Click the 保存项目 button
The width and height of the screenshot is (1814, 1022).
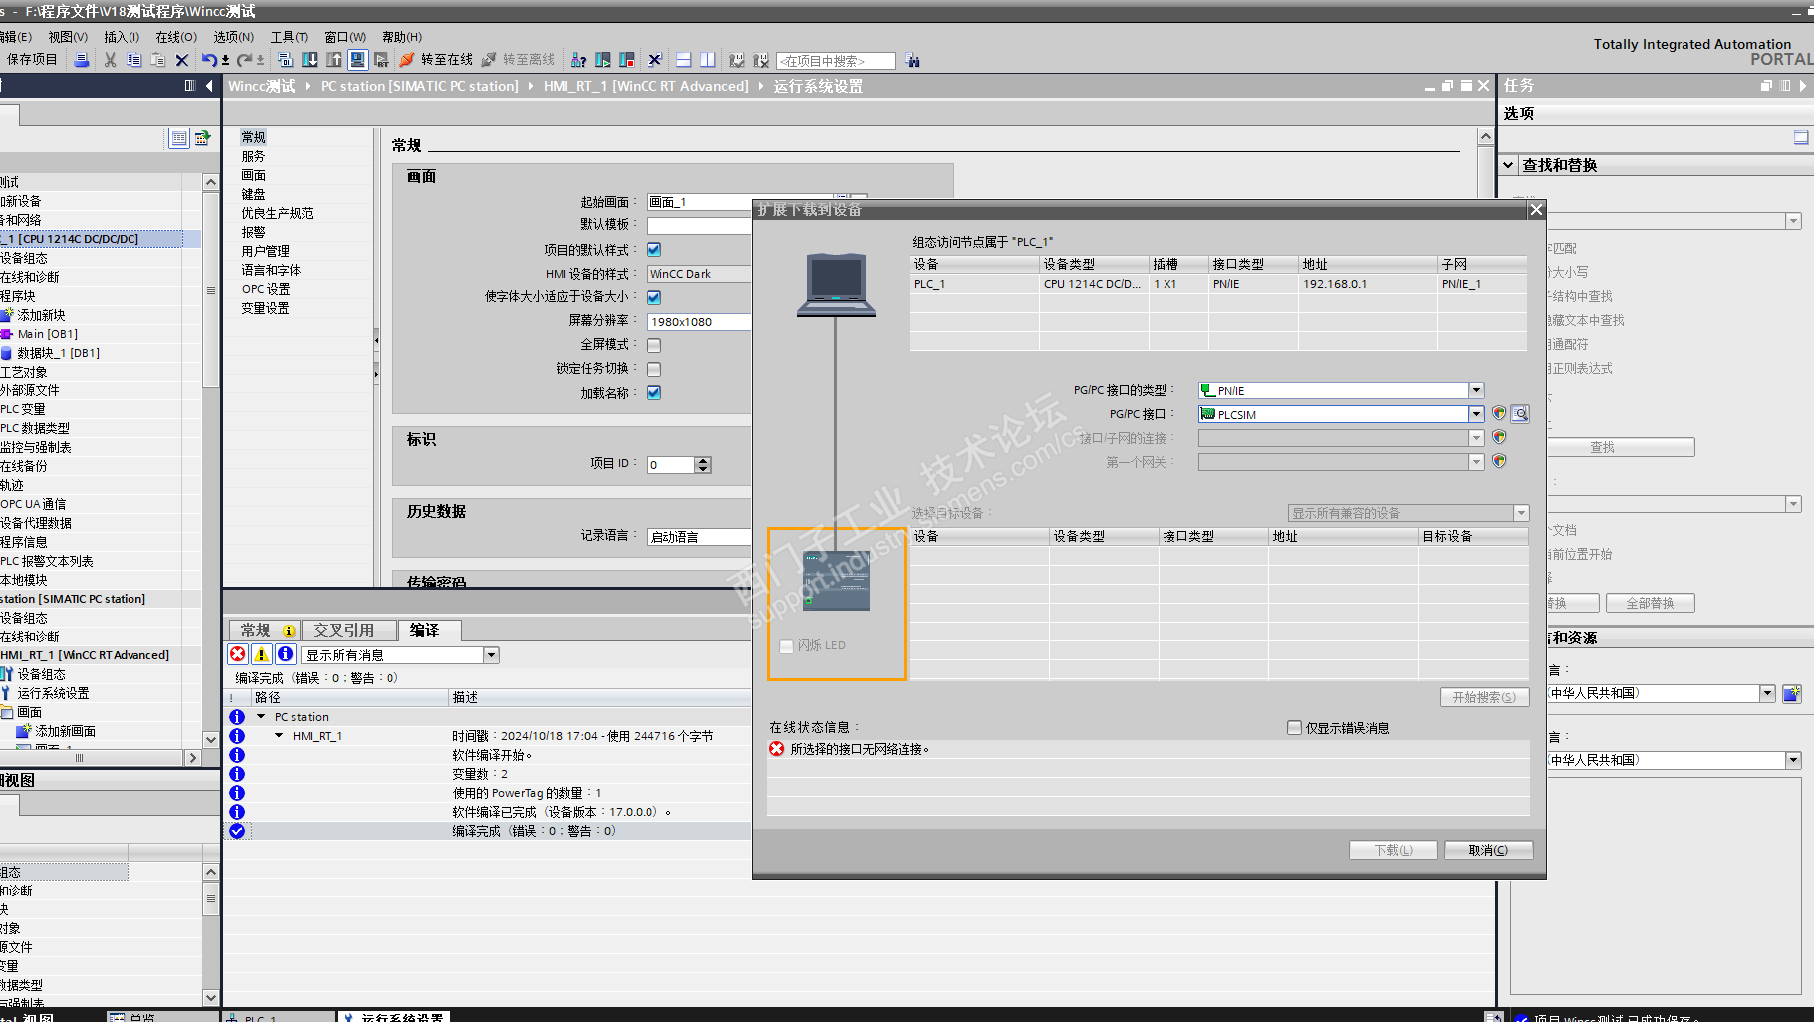click(x=32, y=60)
